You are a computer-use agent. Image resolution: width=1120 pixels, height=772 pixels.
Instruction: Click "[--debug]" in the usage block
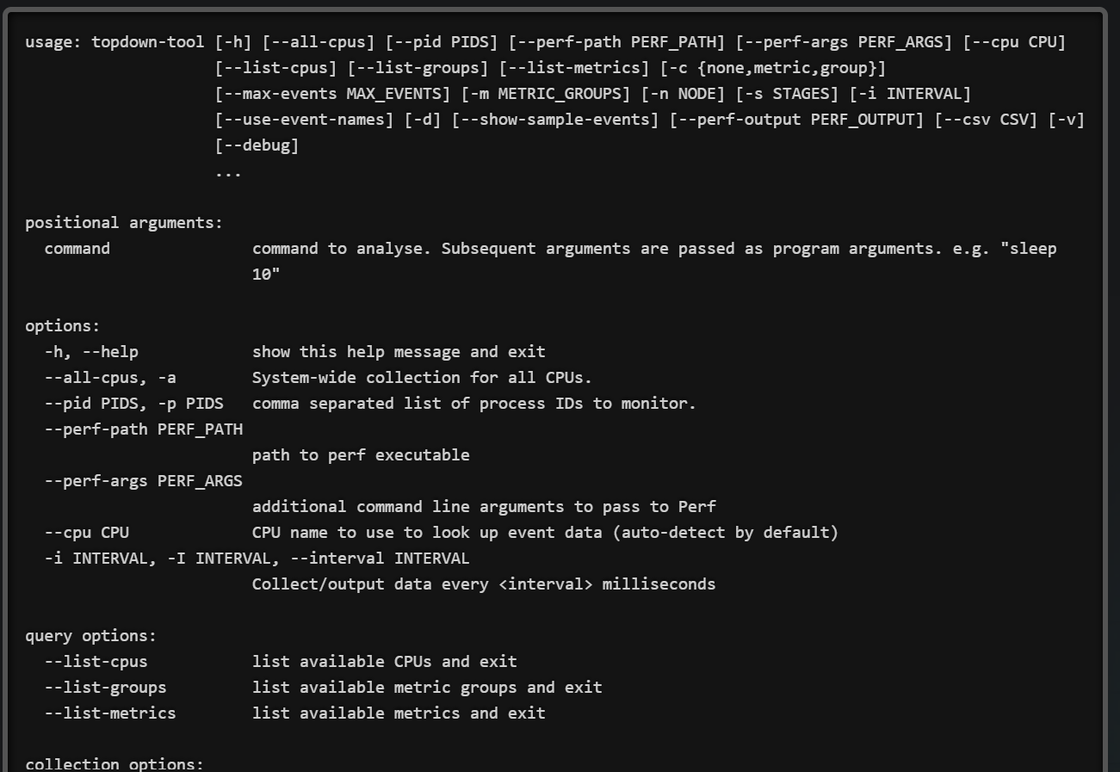257,145
